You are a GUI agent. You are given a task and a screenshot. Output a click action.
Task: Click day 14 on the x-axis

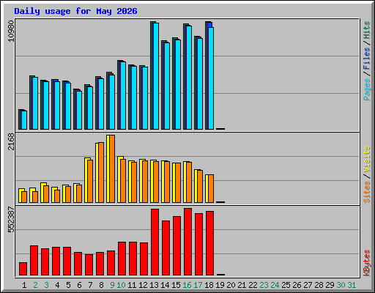tap(165, 285)
